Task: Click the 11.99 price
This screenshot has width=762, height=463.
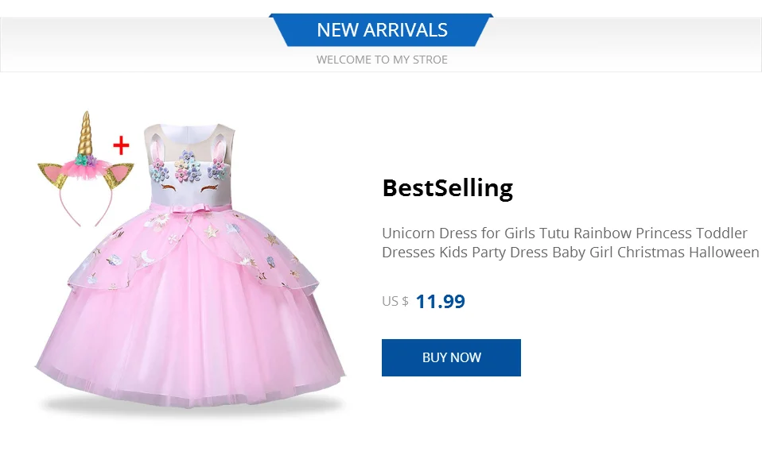Action: click(441, 302)
